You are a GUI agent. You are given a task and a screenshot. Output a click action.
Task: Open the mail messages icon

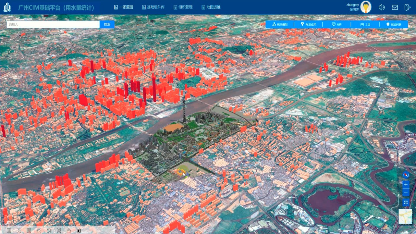pyautogui.click(x=395, y=7)
